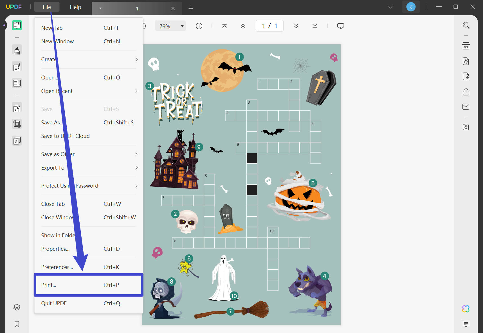Select the Reader mode icon
The image size is (483, 333).
pyautogui.click(x=17, y=25)
